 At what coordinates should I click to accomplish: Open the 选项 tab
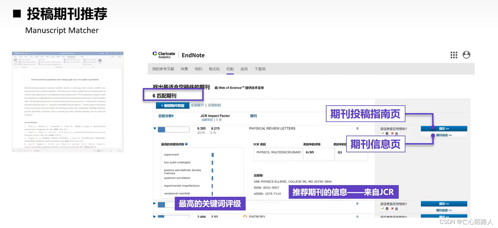(244, 69)
